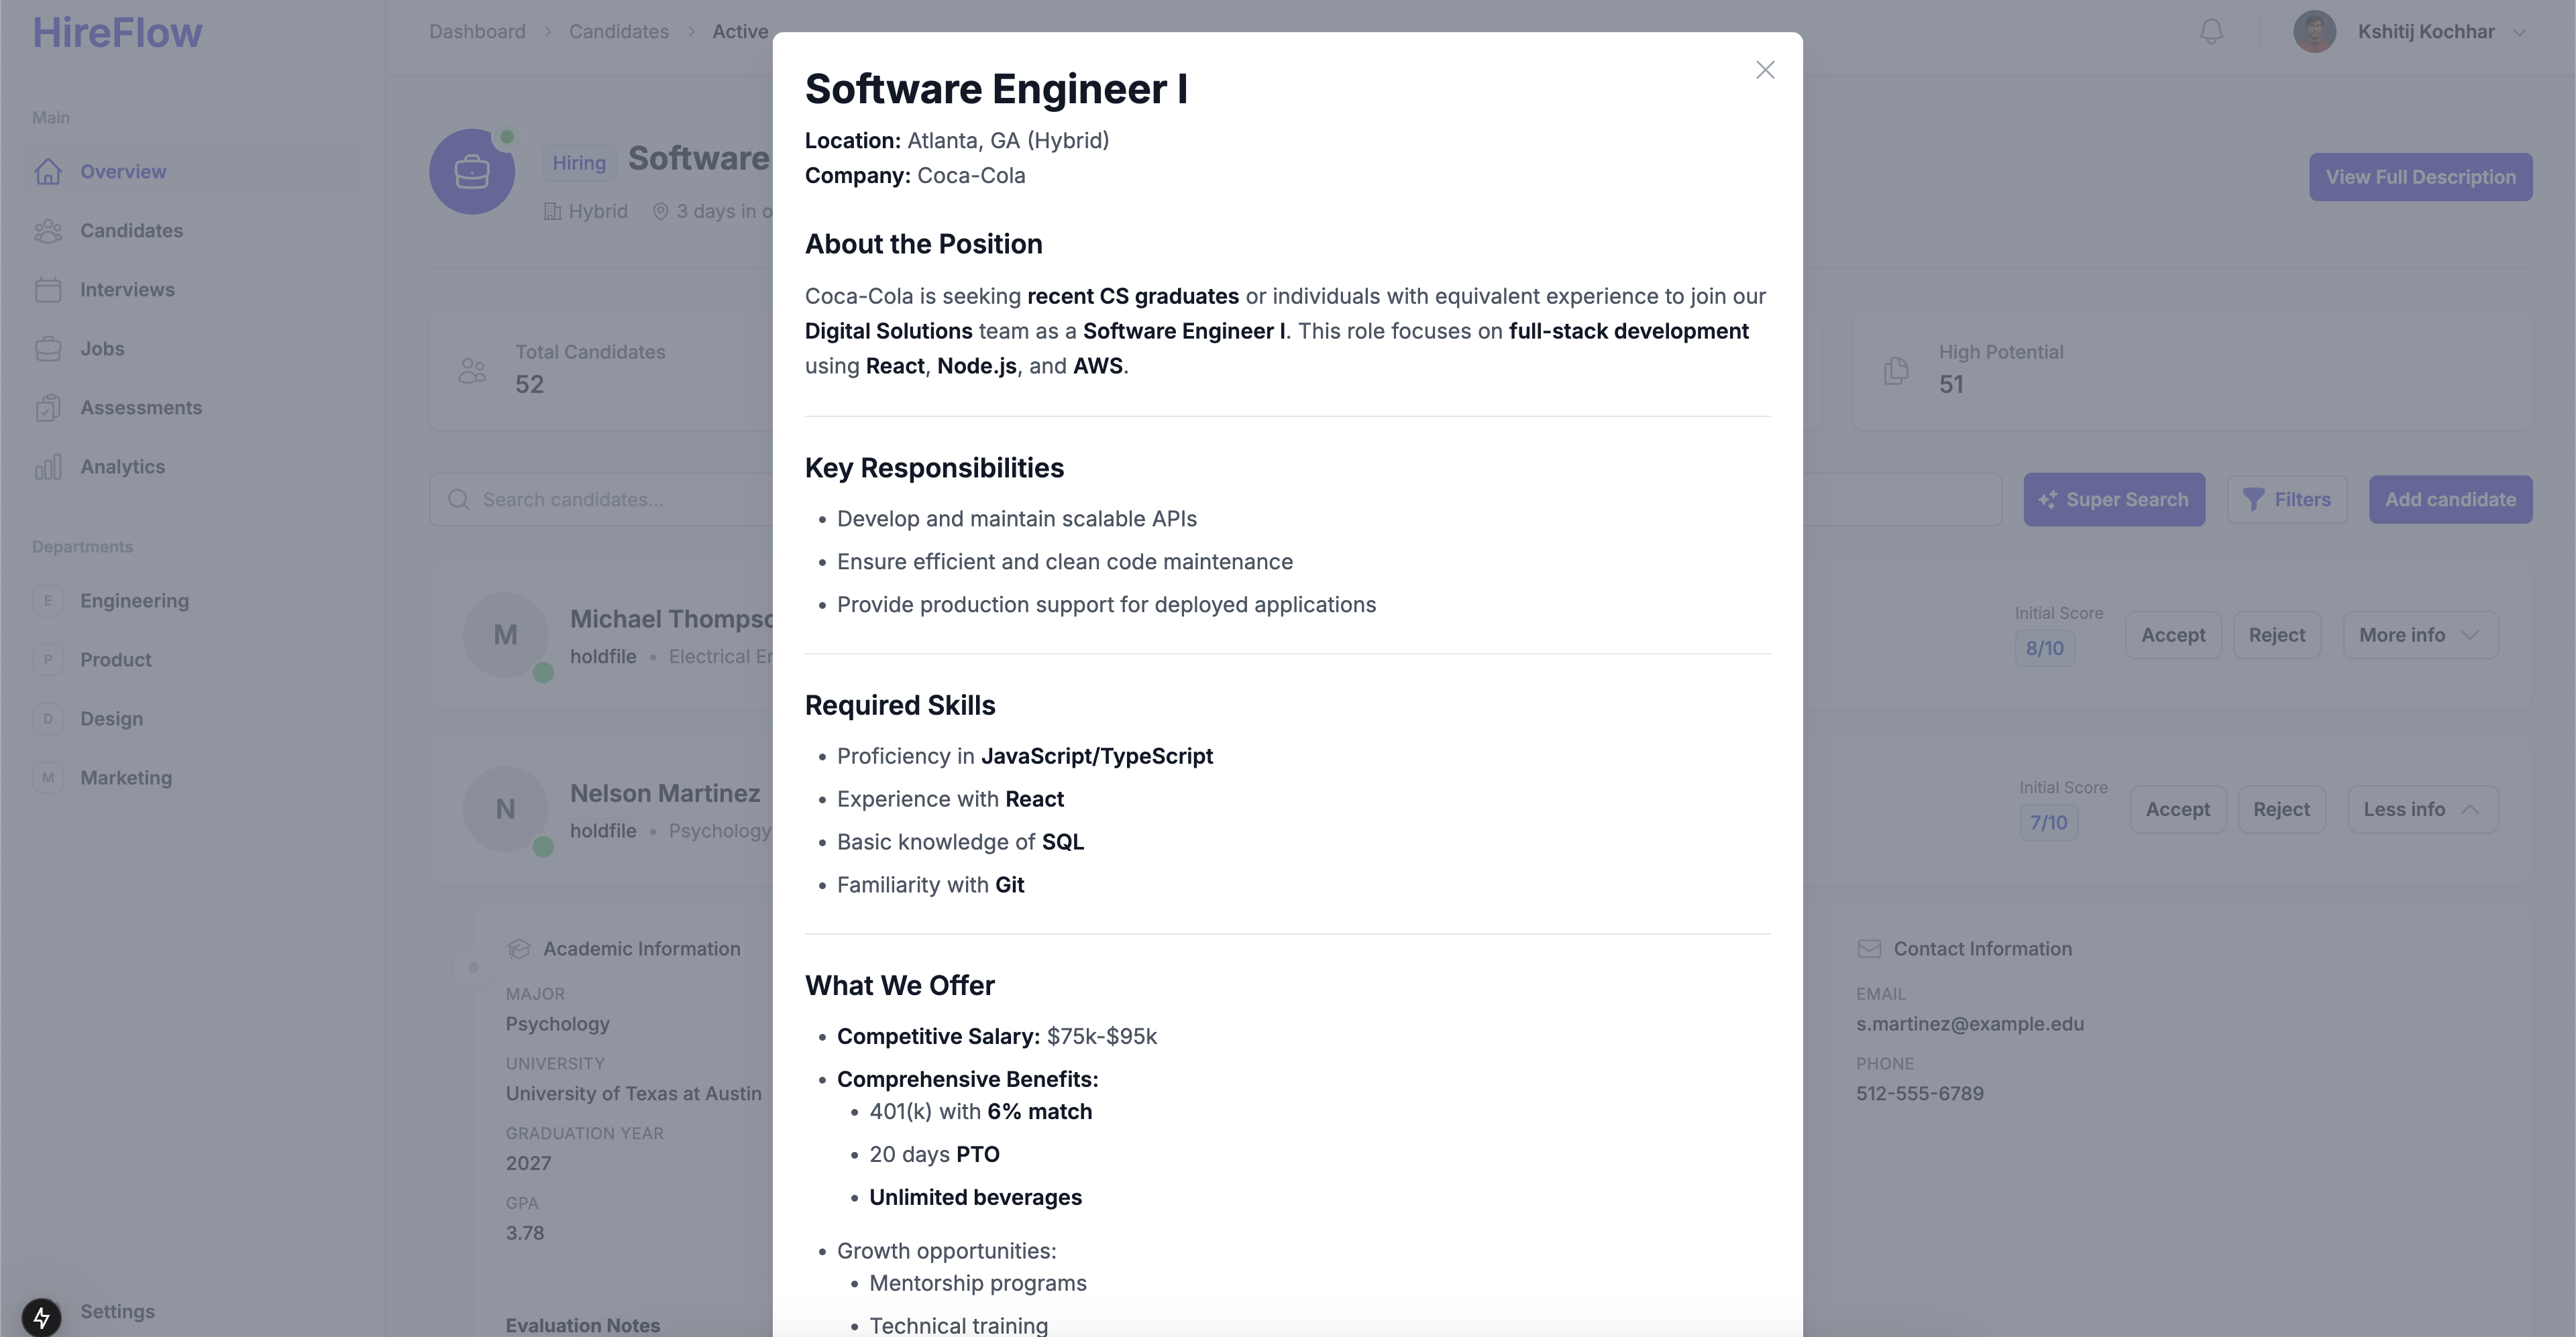
Task: Click the lightning bolt icon at bottom left
Action: 41,1316
